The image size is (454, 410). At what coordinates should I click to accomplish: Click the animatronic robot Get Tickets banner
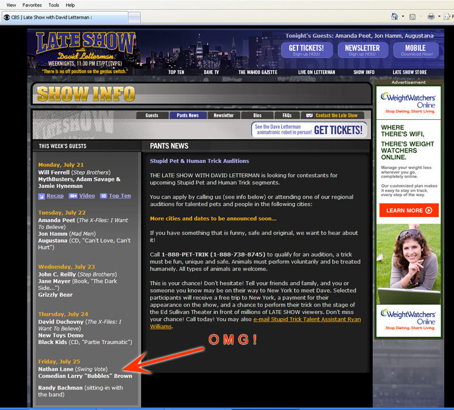pos(309,130)
